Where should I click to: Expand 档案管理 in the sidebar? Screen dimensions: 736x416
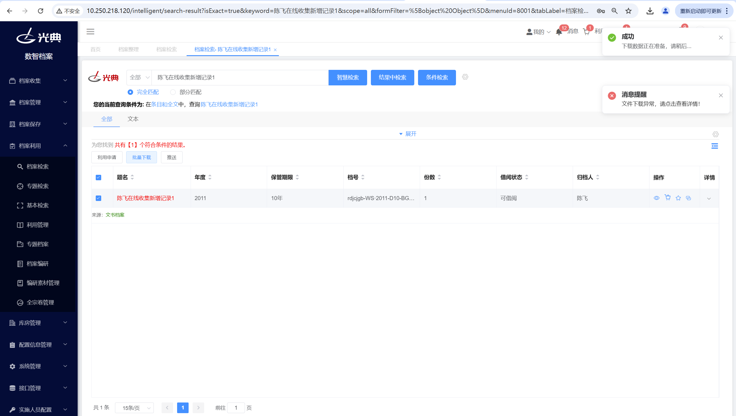[x=39, y=102]
